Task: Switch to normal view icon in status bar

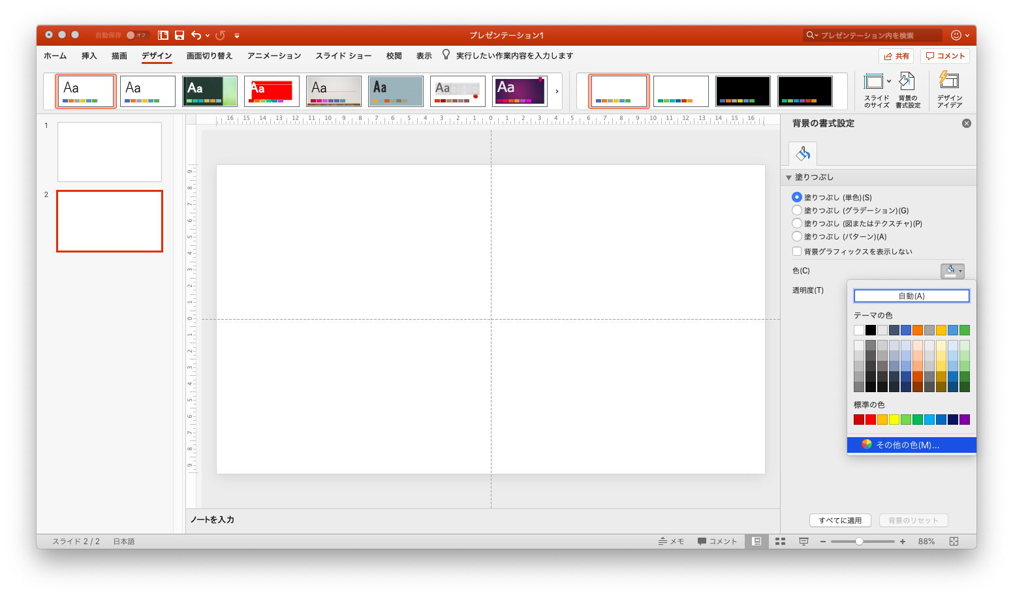Action: point(756,541)
